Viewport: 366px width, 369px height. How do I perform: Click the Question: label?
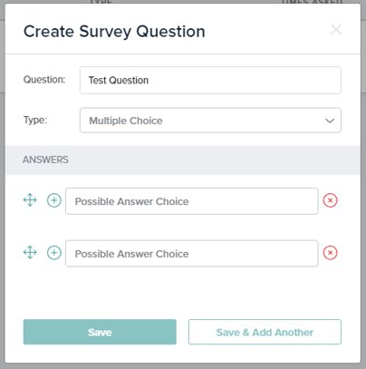tap(44, 80)
